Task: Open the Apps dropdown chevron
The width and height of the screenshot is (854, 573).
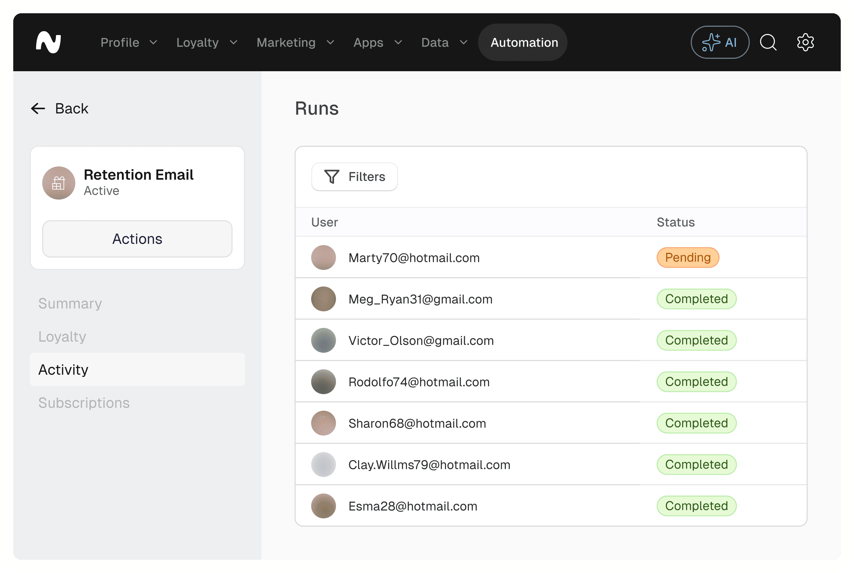Action: (x=398, y=43)
